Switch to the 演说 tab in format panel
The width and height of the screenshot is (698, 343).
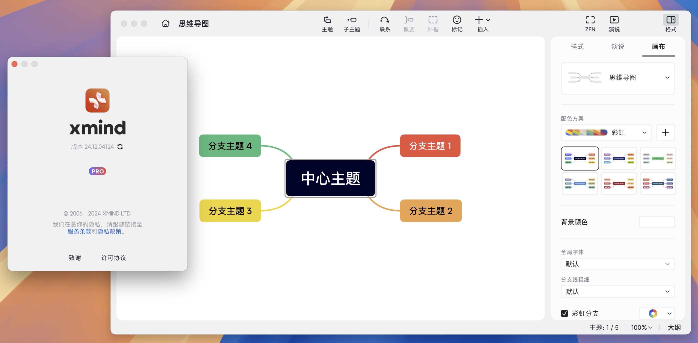[617, 46]
